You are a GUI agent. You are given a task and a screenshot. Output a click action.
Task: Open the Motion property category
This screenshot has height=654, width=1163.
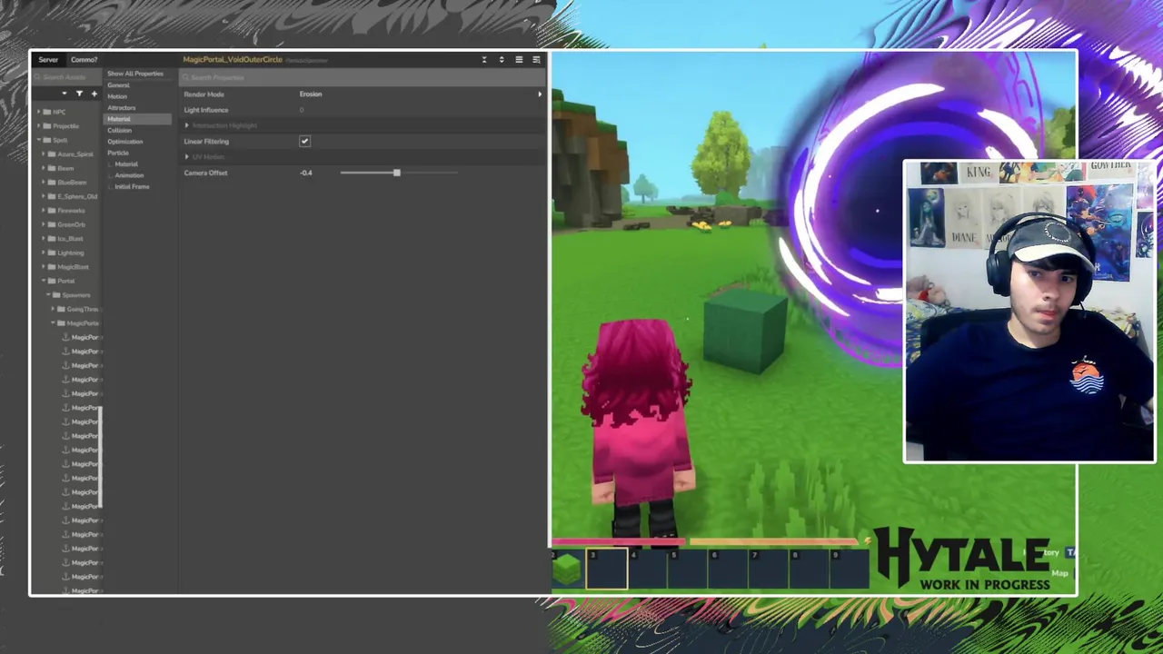[x=117, y=96]
